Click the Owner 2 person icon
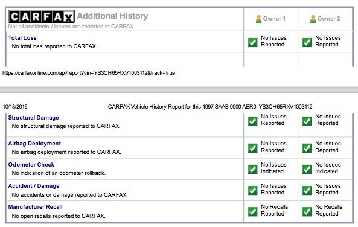 [x=313, y=19]
